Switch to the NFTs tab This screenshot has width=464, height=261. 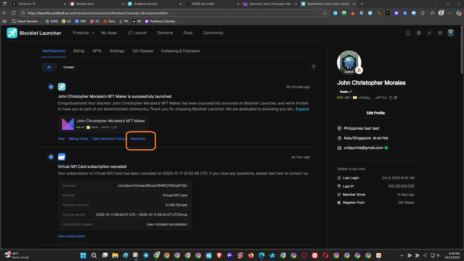pyautogui.click(x=97, y=51)
